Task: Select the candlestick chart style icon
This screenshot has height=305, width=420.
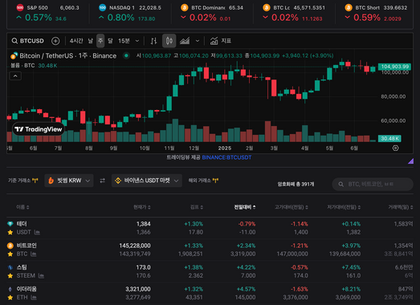Action: 169,41
